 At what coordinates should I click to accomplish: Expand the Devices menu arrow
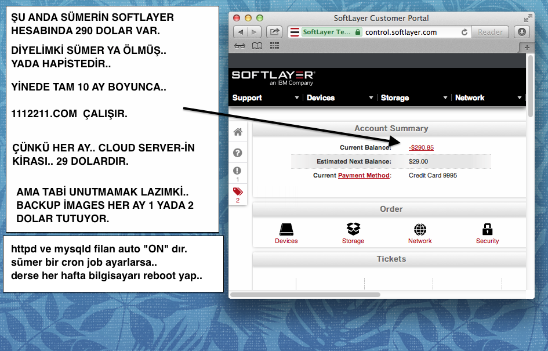(371, 98)
